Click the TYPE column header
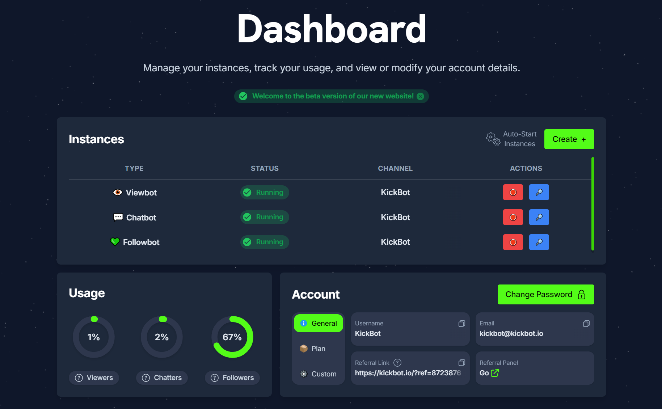This screenshot has width=662, height=409. [134, 168]
